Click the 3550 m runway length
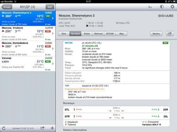Viewport: 177px width, 132px height. point(116,108)
